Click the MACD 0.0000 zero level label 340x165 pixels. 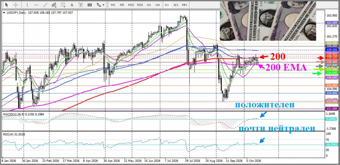pos(332,119)
